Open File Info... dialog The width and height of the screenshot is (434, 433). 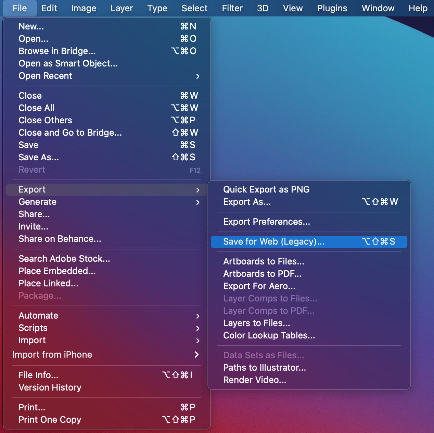pyautogui.click(x=38, y=375)
